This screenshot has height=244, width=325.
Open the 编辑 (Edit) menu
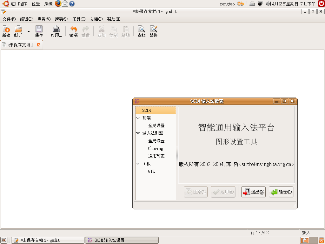tap(26, 19)
